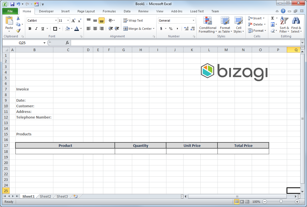Image resolution: width=307 pixels, height=207 pixels.
Task: Click the Paste clipboard icon
Action: coord(9,21)
